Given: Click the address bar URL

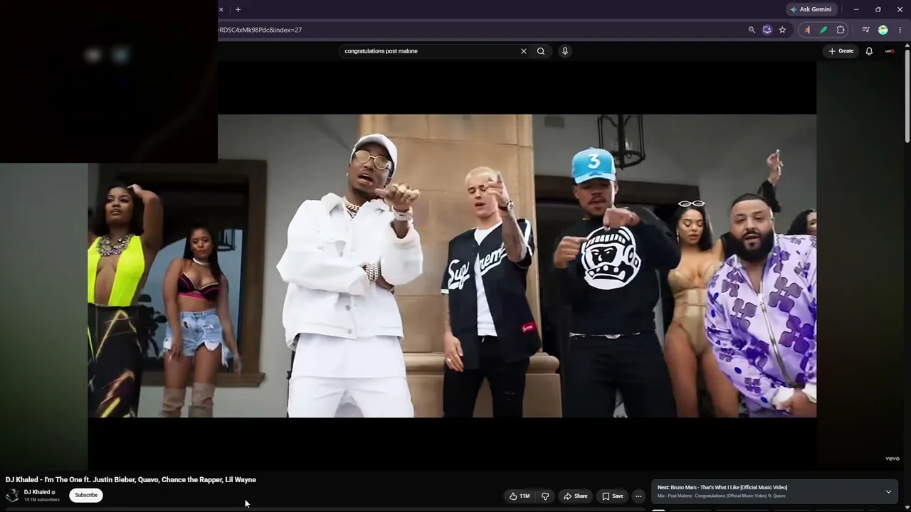Looking at the screenshot, I should point(260,30).
